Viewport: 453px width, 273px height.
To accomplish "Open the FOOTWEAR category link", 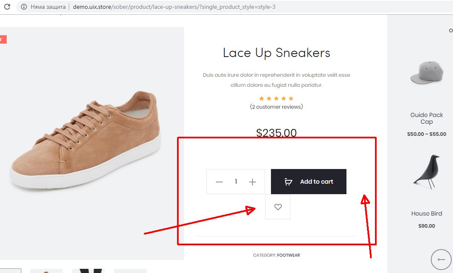I will [x=289, y=255].
